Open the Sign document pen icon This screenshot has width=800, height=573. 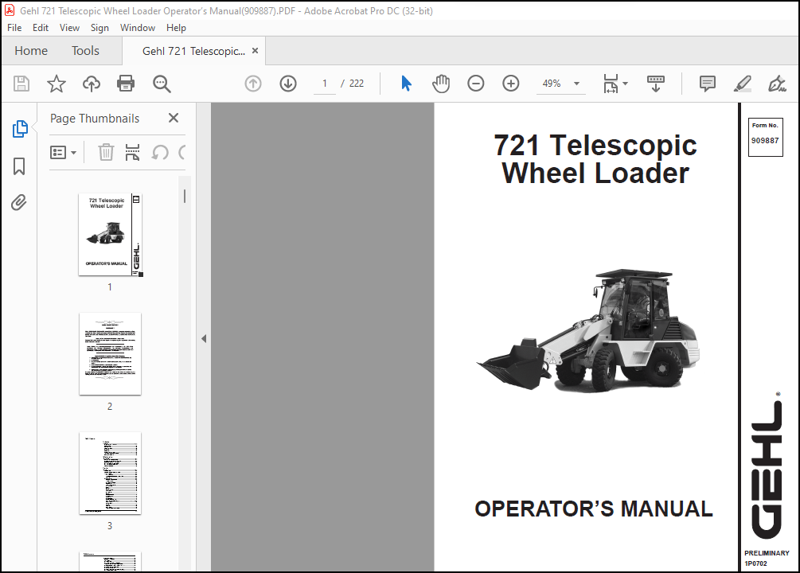pyautogui.click(x=777, y=84)
